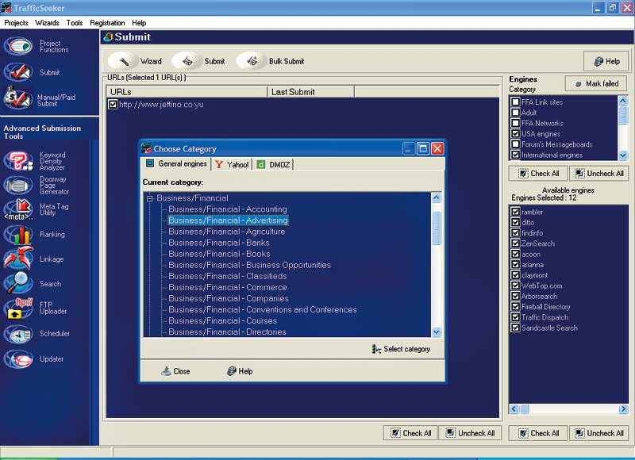Image resolution: width=635 pixels, height=460 pixels.
Task: Uncheck the USA engines category
Action: tap(515, 133)
